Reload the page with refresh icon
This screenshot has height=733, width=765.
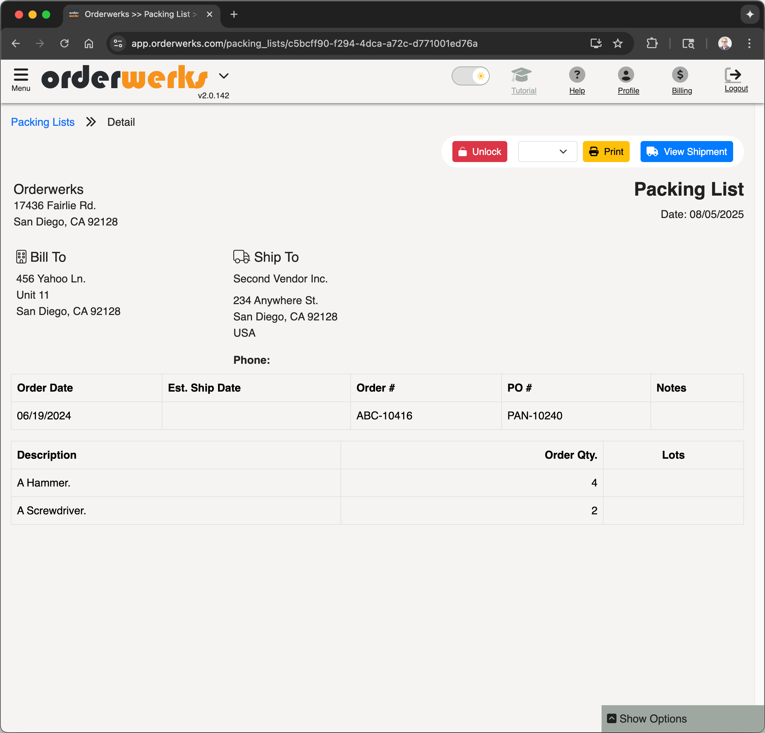(64, 43)
